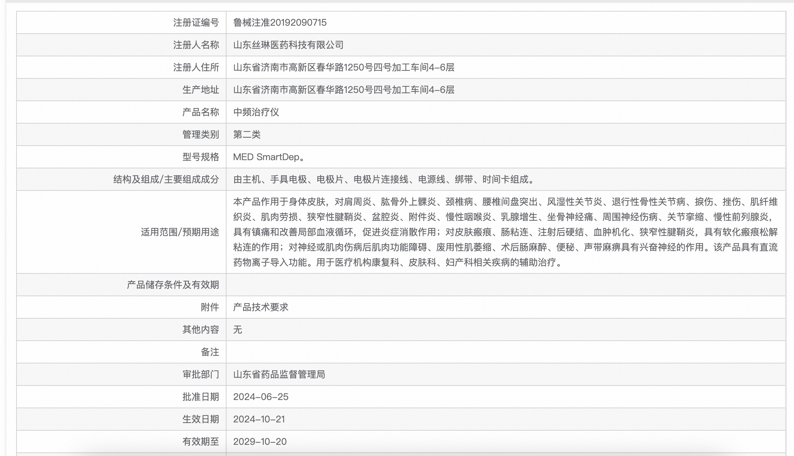Click expiry date 2029-10-20
The width and height of the screenshot is (794, 456).
pyautogui.click(x=260, y=442)
